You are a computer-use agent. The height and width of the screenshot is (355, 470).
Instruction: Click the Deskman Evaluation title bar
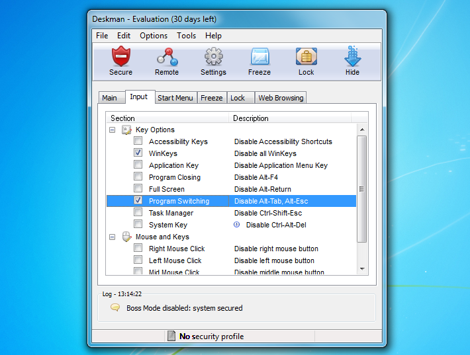237,19
